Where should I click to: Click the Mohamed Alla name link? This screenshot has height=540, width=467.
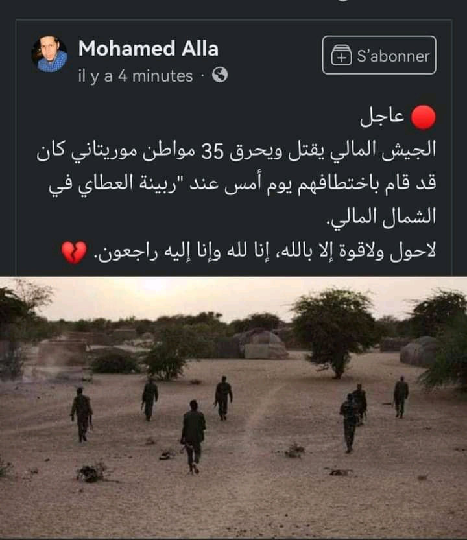(x=148, y=48)
